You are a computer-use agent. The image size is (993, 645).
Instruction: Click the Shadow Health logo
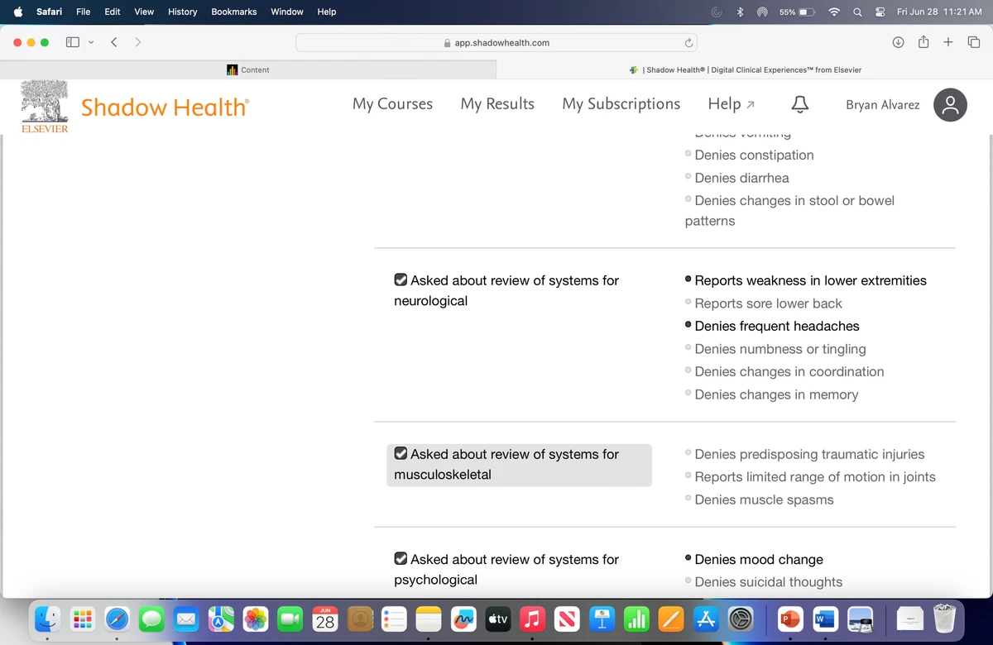tap(165, 107)
